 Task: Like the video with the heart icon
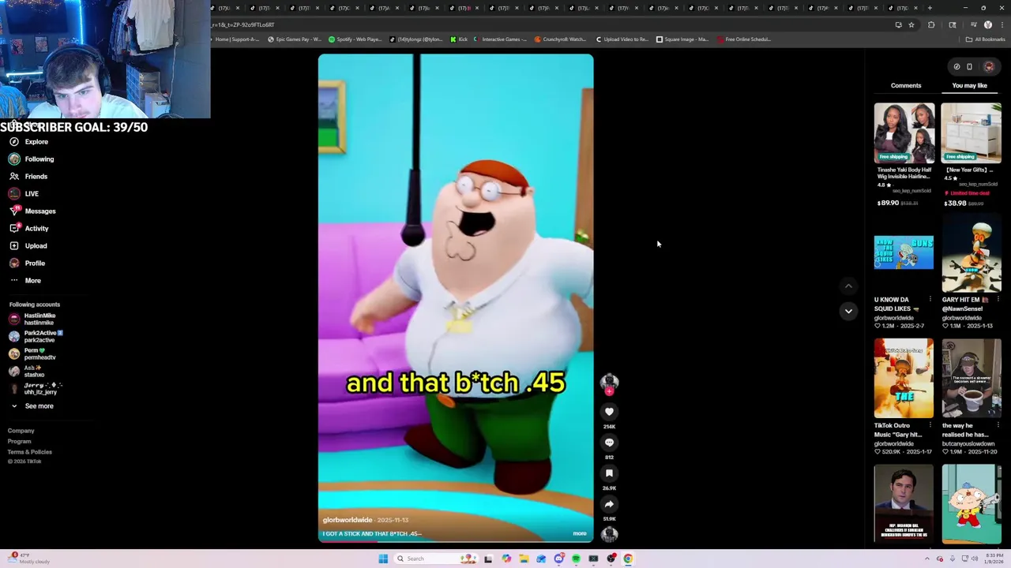pos(609,412)
